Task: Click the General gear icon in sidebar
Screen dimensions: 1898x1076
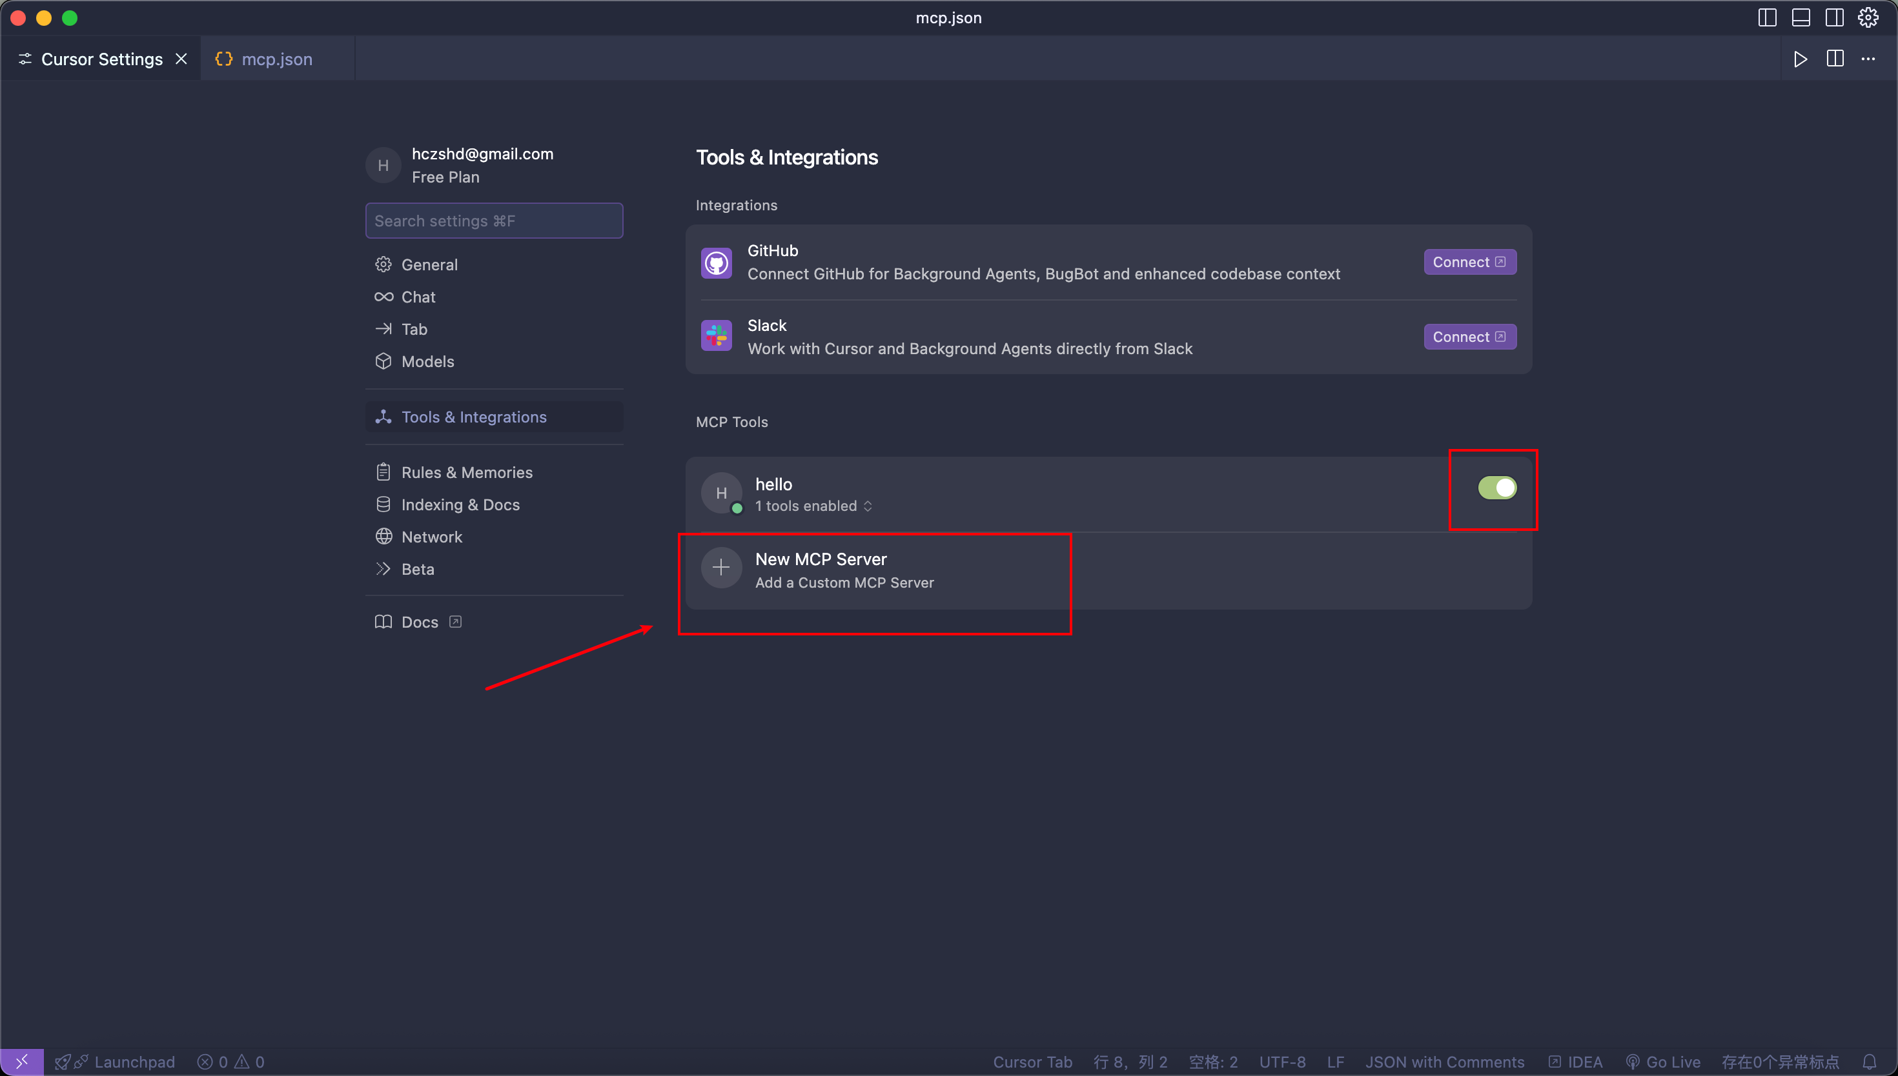Action: click(383, 264)
